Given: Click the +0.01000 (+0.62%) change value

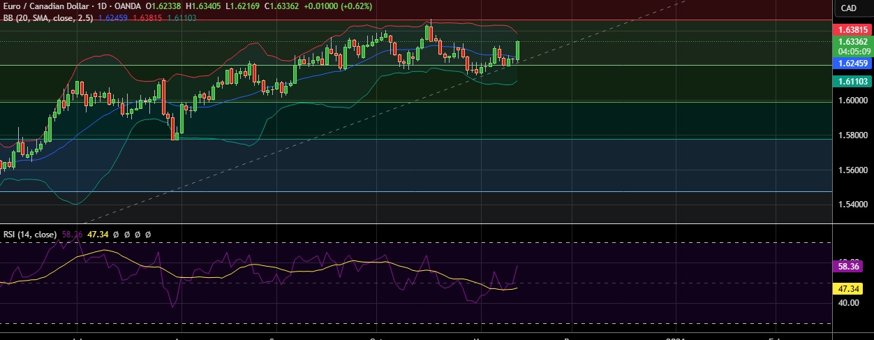Looking at the screenshot, I should click(x=338, y=6).
